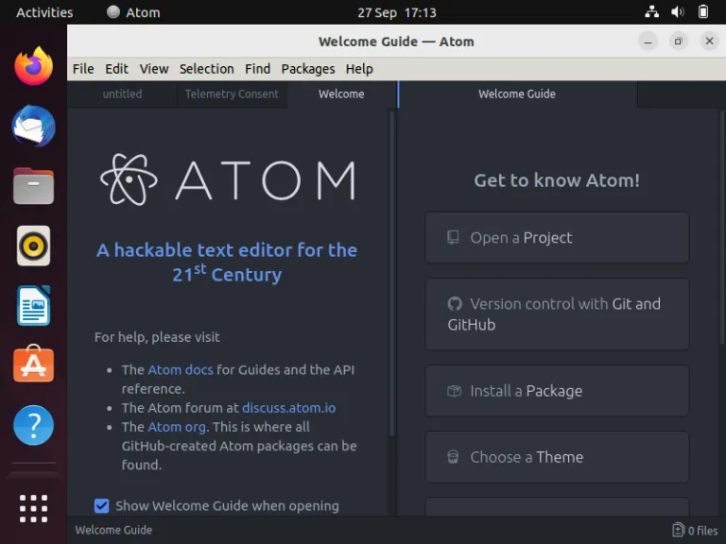The width and height of the screenshot is (726, 544).
Task: Open the File menu
Action: [x=83, y=69]
